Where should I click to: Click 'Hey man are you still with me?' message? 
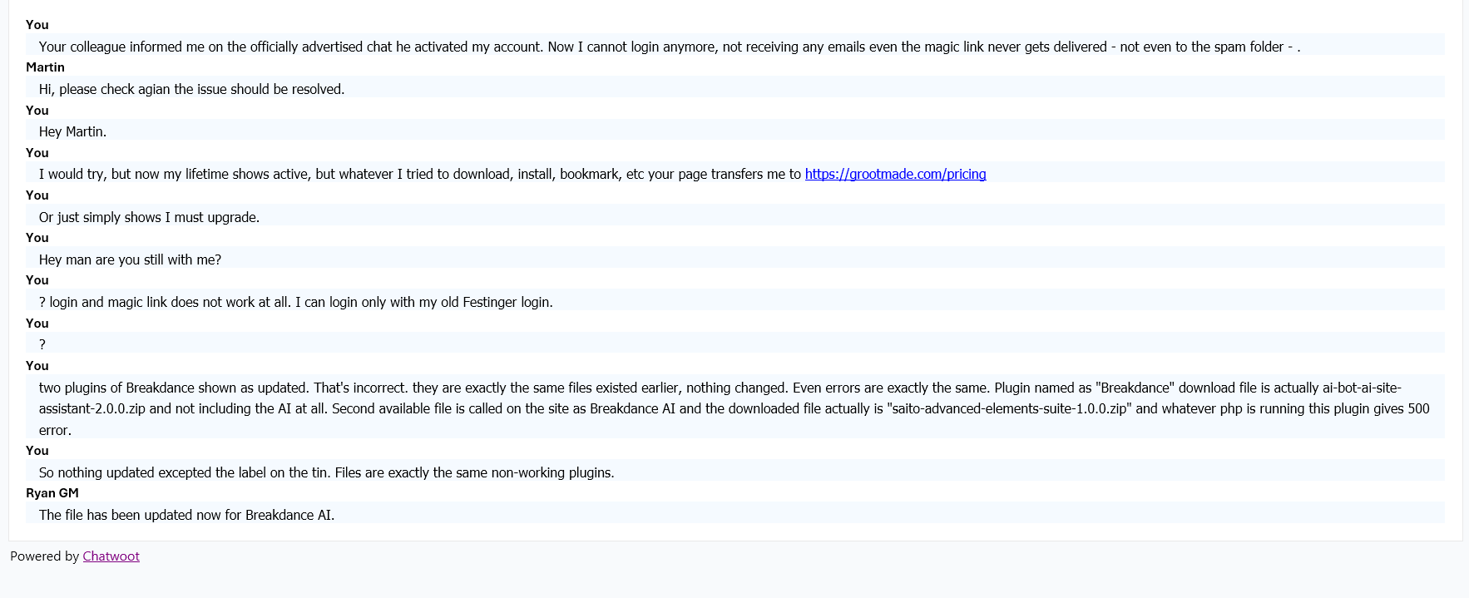point(130,259)
